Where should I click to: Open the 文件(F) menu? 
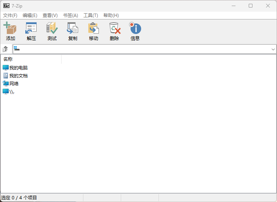10,15
